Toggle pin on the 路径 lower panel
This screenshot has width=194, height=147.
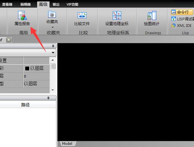click(48, 98)
